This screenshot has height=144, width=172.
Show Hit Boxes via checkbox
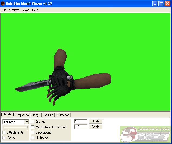pyautogui.click(x=33, y=138)
